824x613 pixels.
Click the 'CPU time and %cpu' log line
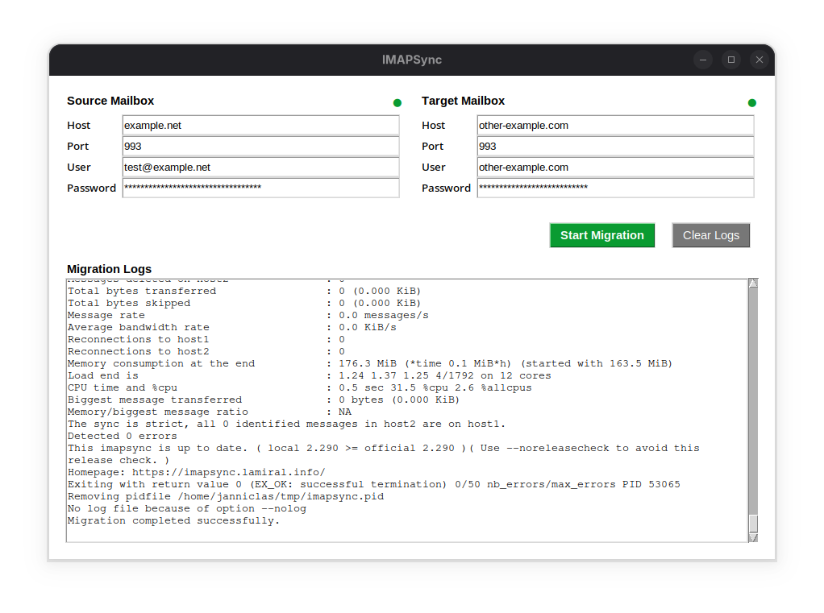point(300,387)
